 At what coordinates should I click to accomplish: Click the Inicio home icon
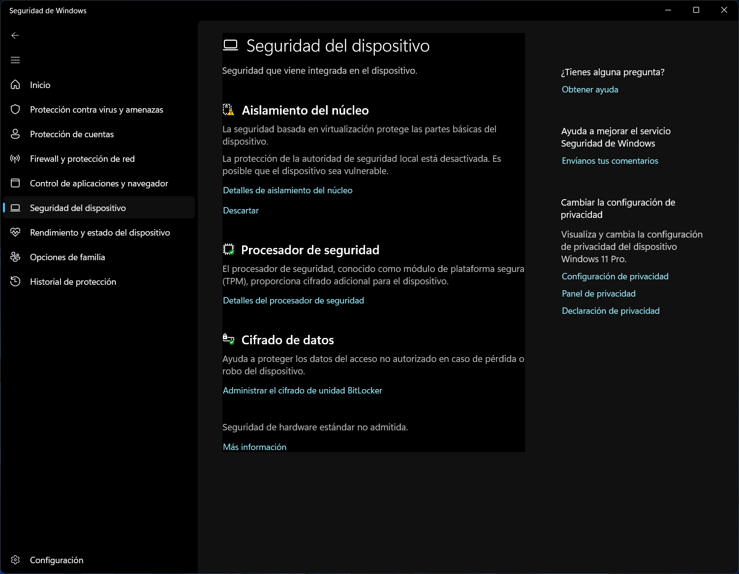coord(15,85)
